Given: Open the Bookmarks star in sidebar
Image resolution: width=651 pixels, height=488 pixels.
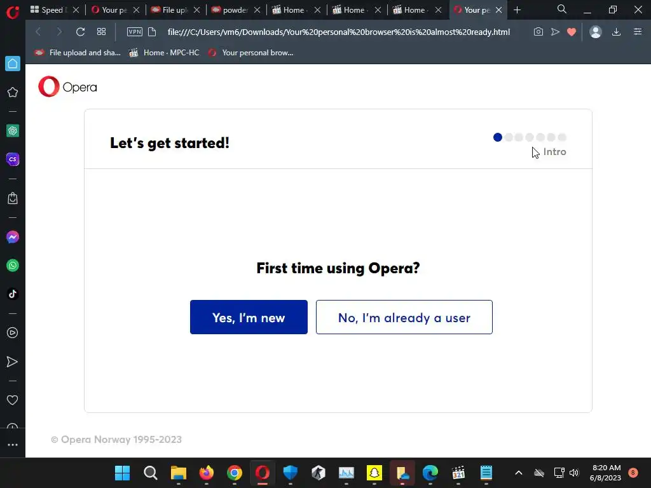Looking at the screenshot, I should click(13, 92).
